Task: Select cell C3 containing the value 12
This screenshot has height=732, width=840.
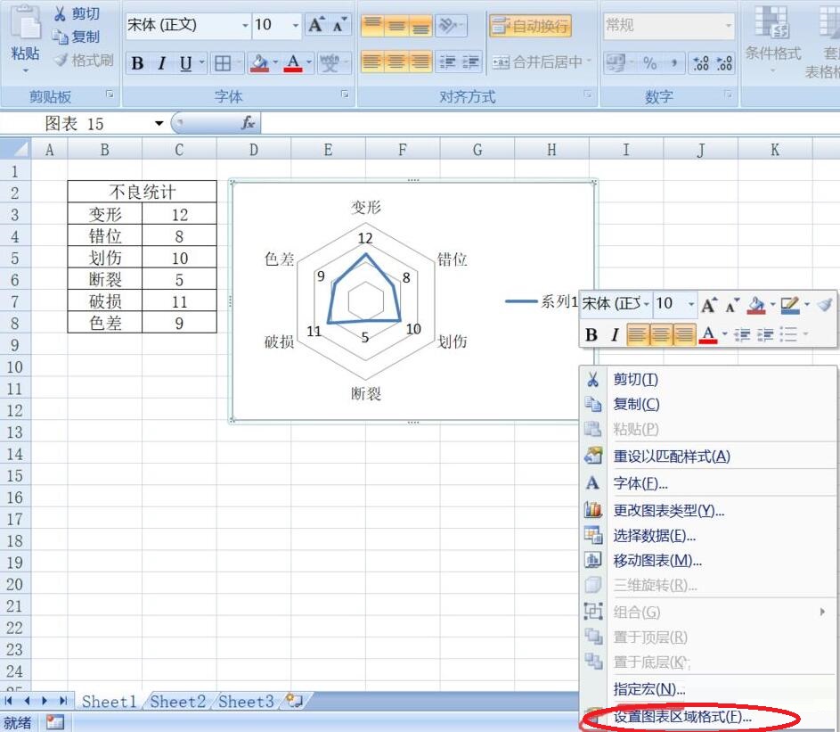Action: point(179,214)
